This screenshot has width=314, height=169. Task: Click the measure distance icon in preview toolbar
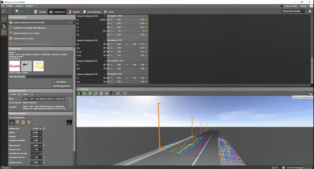pyautogui.click(x=125, y=93)
